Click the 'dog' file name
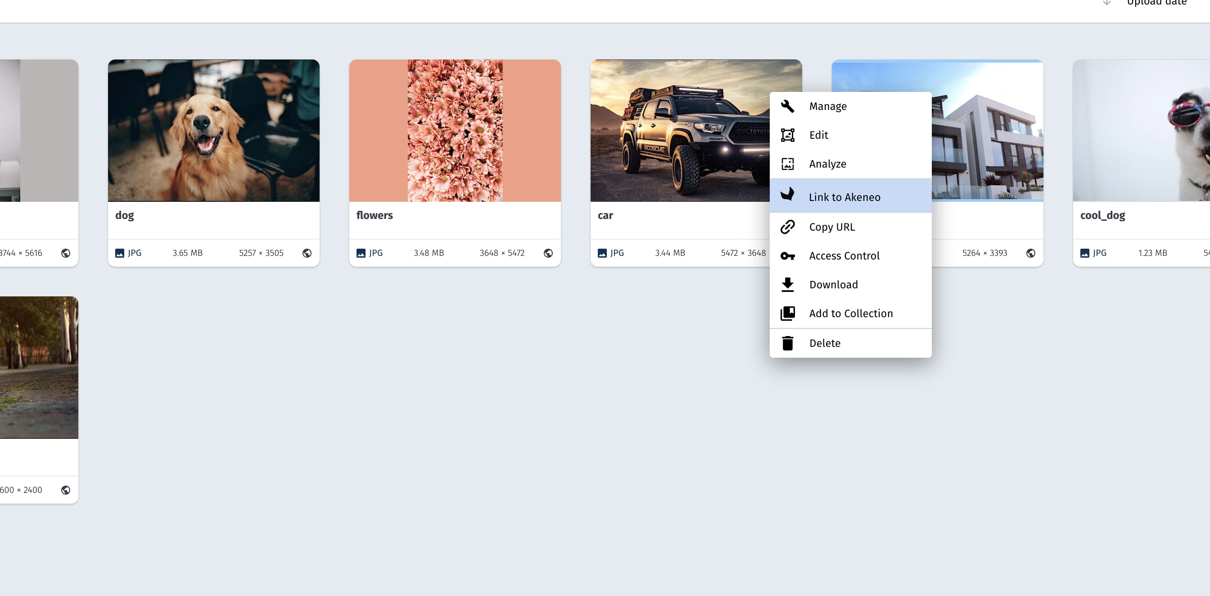Image resolution: width=1210 pixels, height=596 pixels. (x=125, y=215)
